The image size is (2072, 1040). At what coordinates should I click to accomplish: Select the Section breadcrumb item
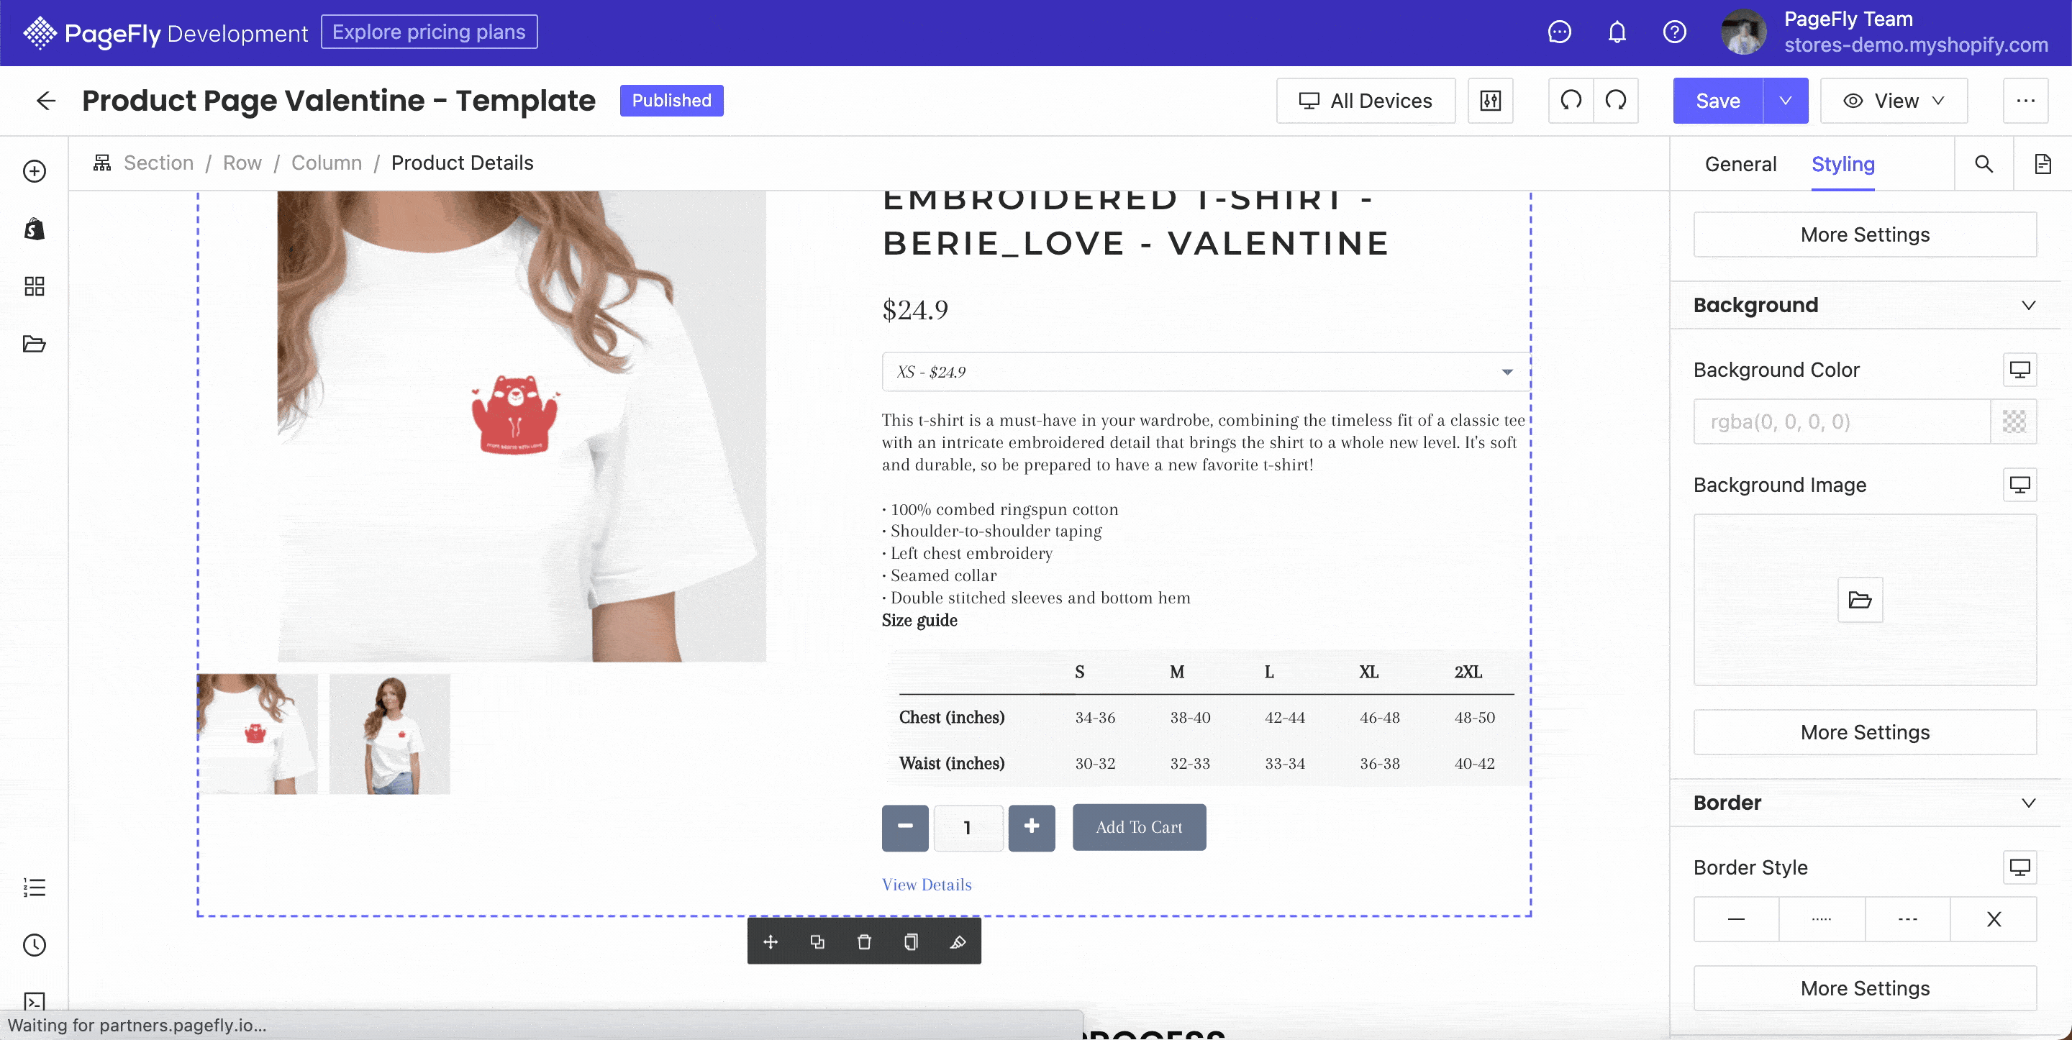point(158,163)
